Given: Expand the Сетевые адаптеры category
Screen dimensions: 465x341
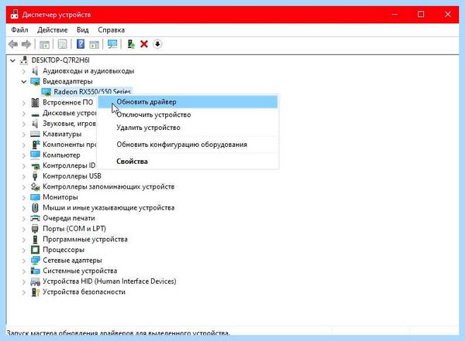Looking at the screenshot, I should [24, 261].
